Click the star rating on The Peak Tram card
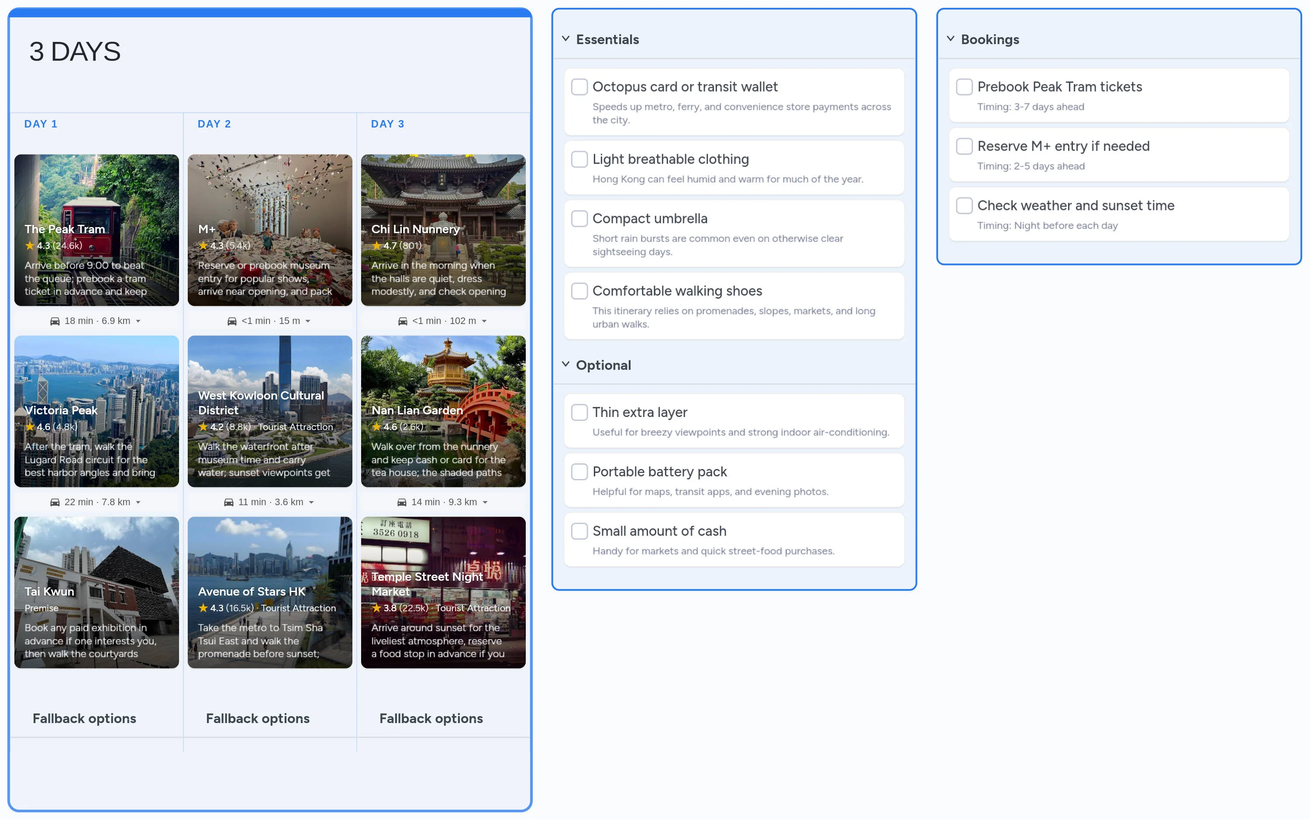This screenshot has height=820, width=1310. click(x=30, y=246)
